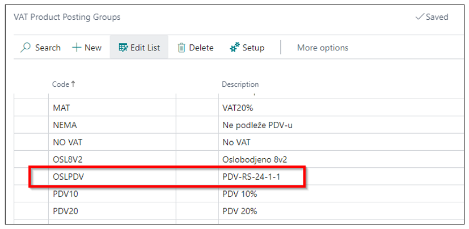Screen dimensions: 469x229
Task: Click the Description column header
Action: click(x=240, y=84)
